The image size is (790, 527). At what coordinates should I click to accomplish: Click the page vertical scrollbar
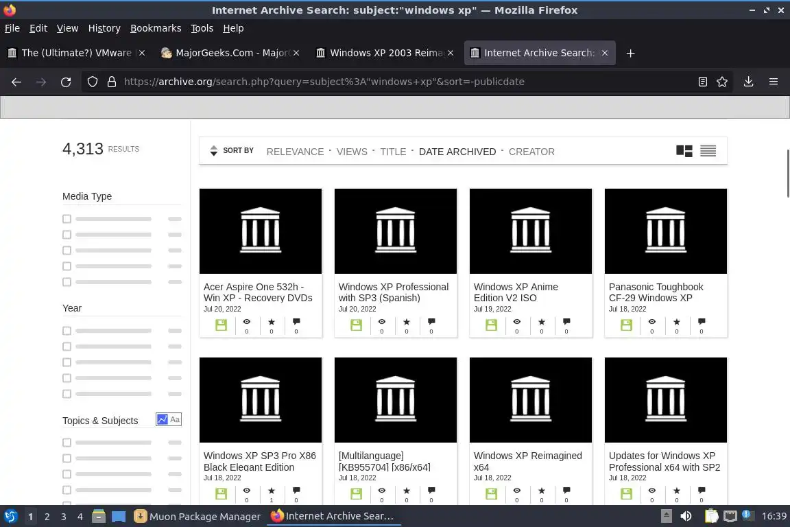point(787,174)
